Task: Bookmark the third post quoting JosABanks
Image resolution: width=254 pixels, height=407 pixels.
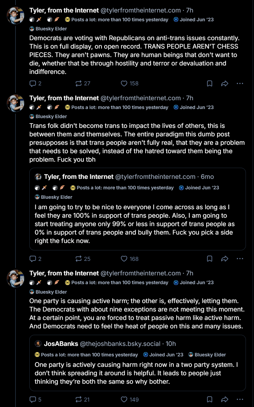Action: (209, 400)
